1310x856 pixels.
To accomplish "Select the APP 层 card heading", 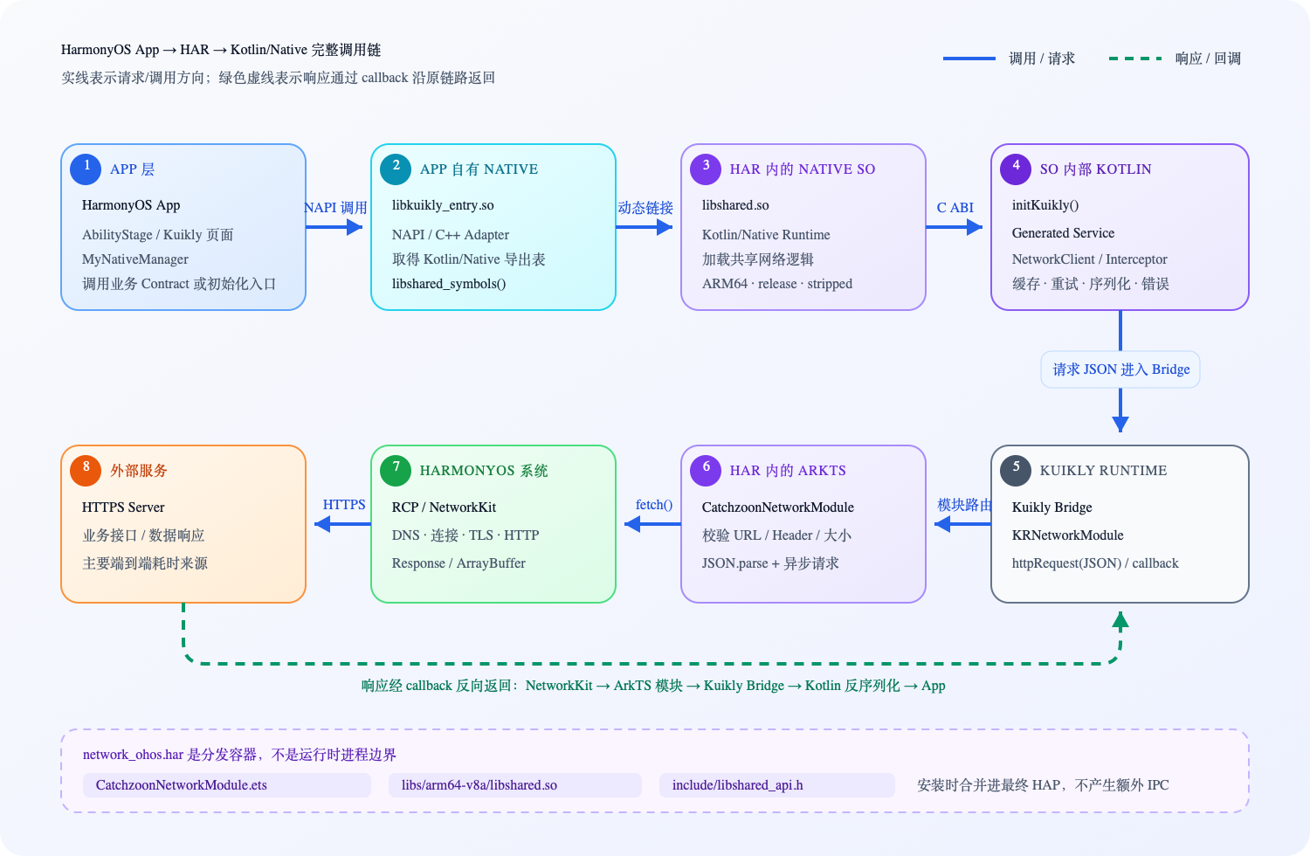I will (x=133, y=169).
